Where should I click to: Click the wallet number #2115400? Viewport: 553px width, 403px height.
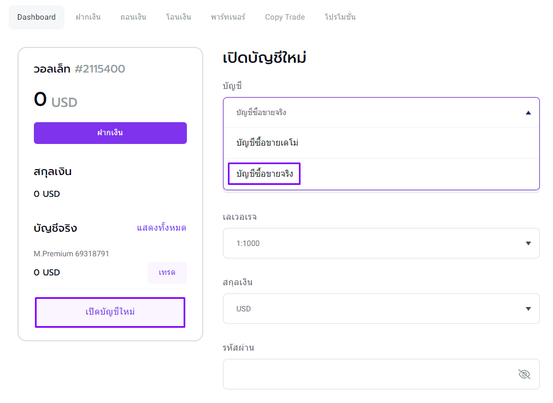(x=100, y=69)
